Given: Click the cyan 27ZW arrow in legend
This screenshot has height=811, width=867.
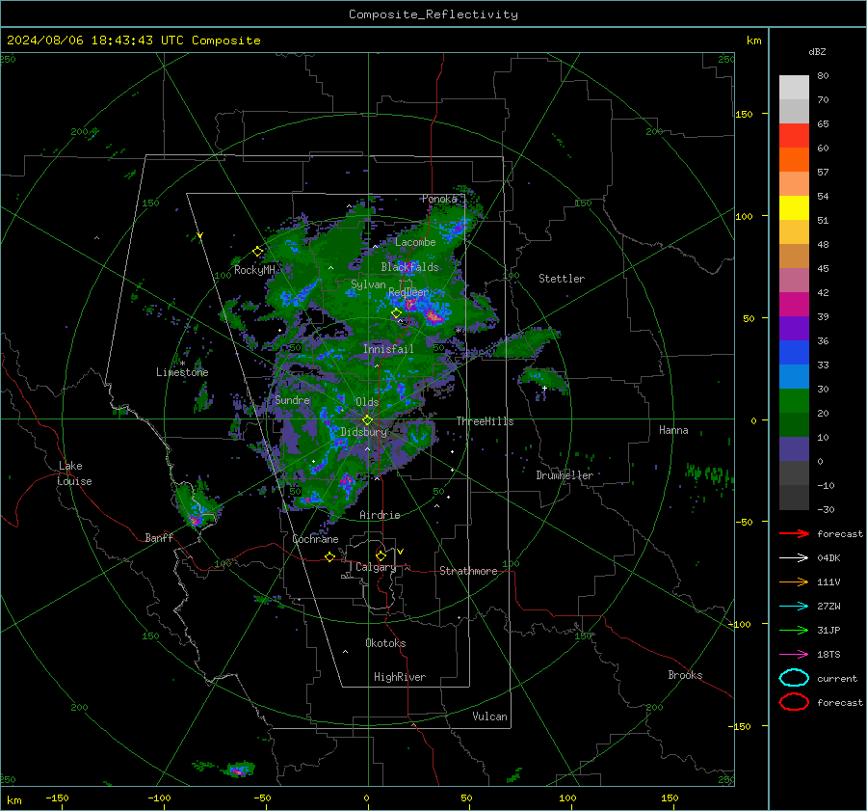Looking at the screenshot, I should tap(794, 607).
